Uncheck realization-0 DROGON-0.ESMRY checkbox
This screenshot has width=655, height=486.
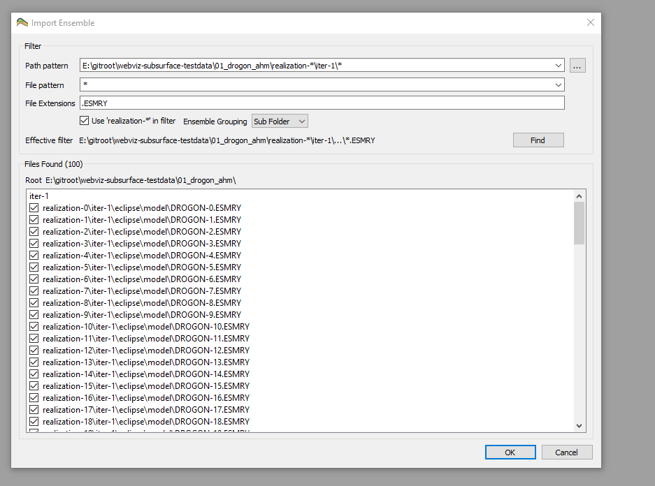(x=34, y=208)
